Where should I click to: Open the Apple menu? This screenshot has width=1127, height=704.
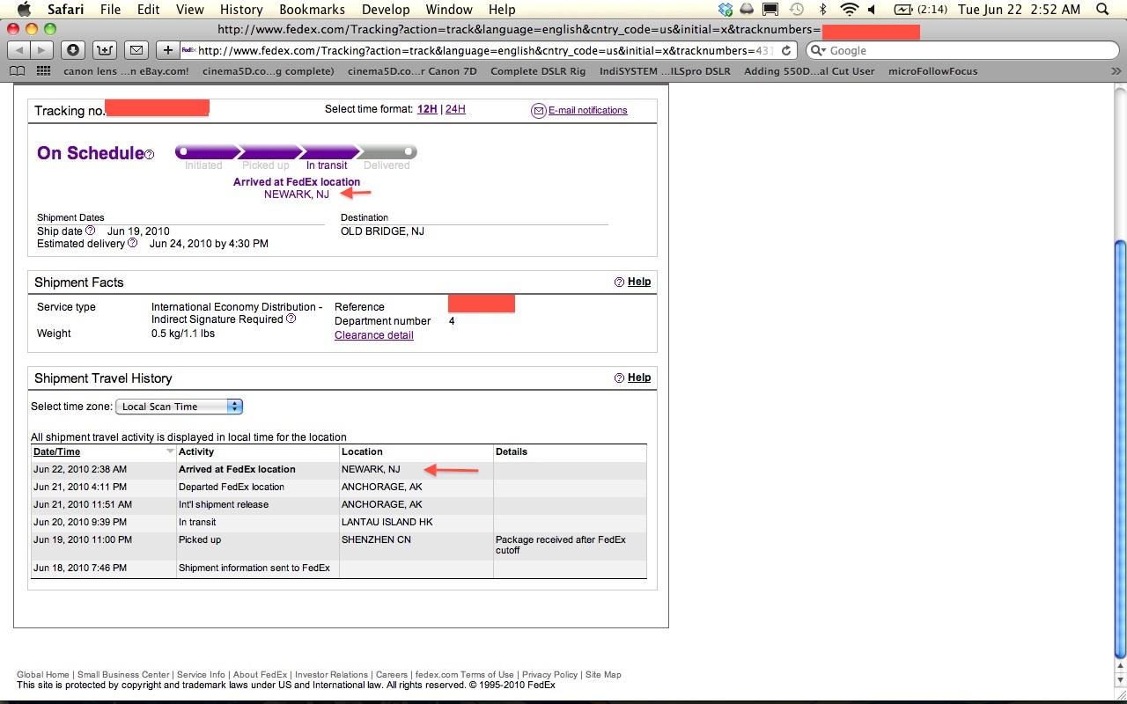coord(24,10)
